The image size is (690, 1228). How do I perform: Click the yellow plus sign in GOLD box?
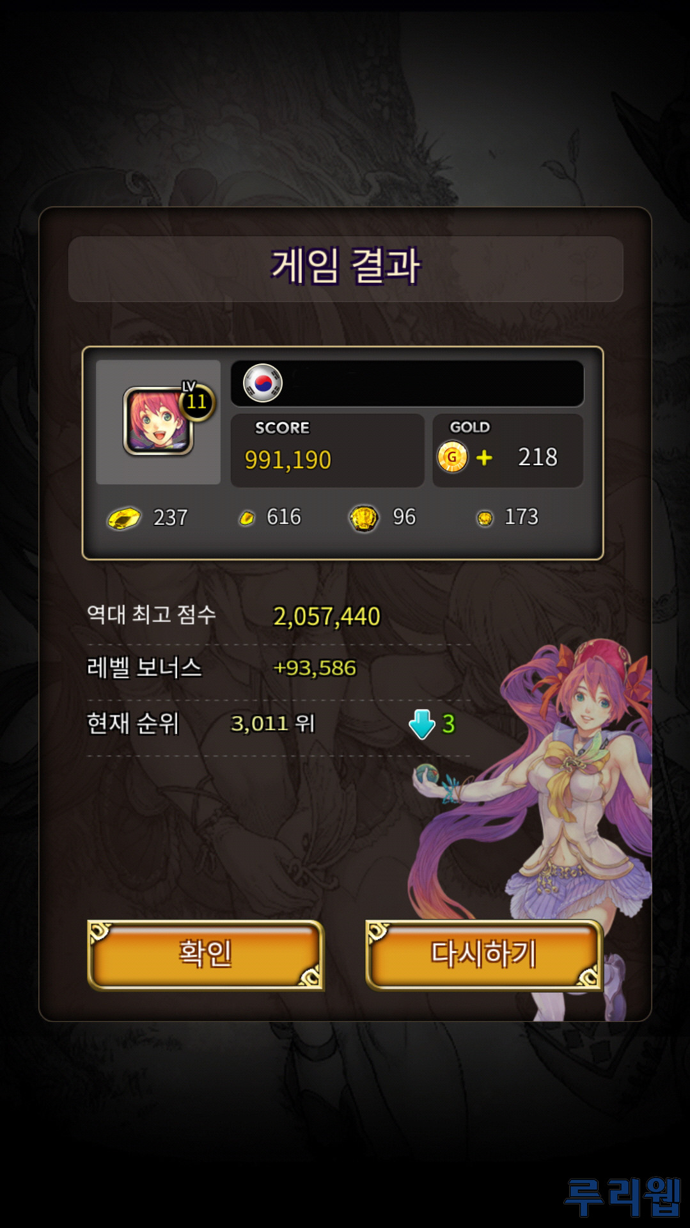coord(484,457)
